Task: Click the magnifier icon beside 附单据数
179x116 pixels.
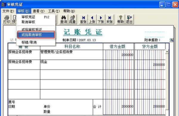Action: click(x=171, y=40)
